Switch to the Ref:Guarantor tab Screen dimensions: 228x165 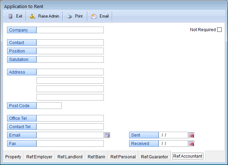tap(154, 157)
